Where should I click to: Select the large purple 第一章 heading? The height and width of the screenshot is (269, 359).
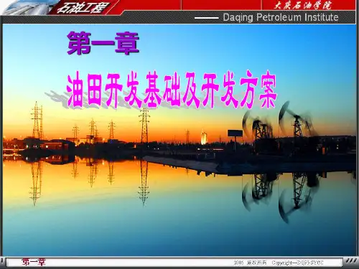pos(103,44)
